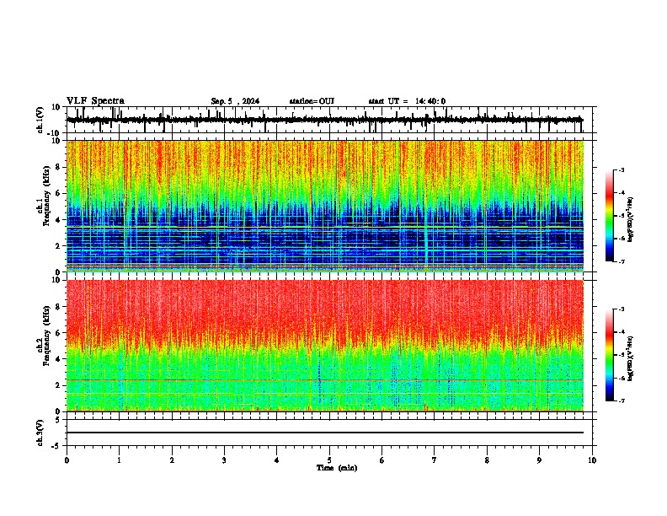
Task: Select the "8" tick on ch.1 frequency axis
Action: click(58, 167)
